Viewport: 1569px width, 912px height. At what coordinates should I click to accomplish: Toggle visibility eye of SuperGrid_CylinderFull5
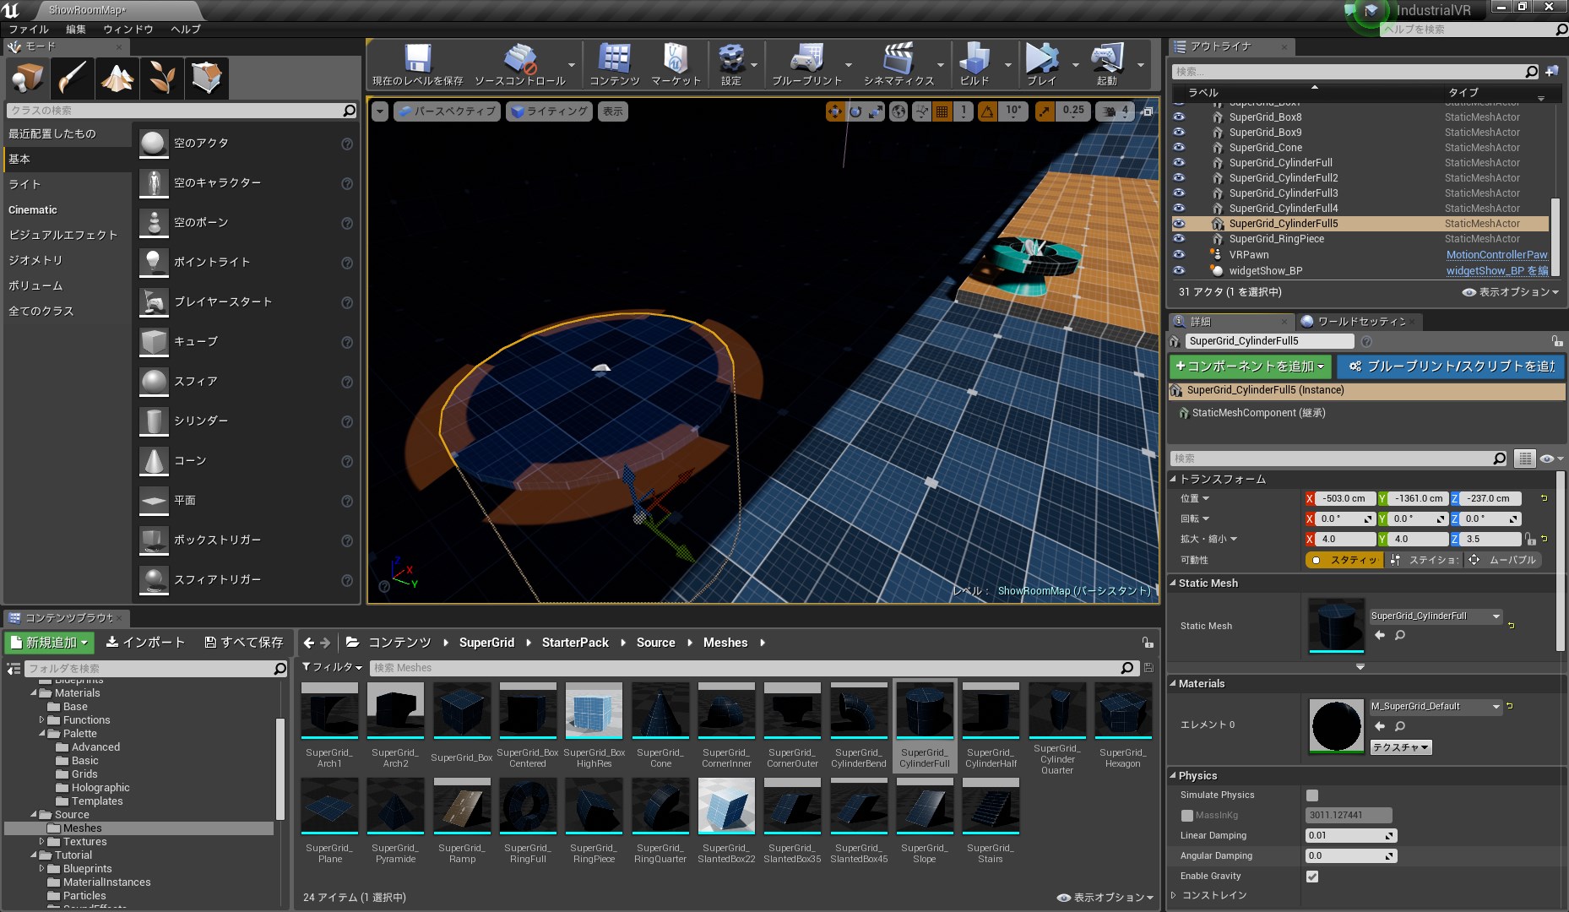tap(1179, 224)
